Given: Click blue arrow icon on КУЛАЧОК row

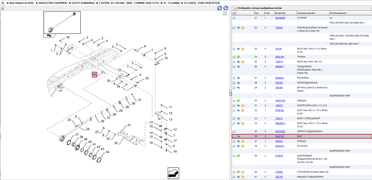Looking at the screenshot, I should click(238, 146).
